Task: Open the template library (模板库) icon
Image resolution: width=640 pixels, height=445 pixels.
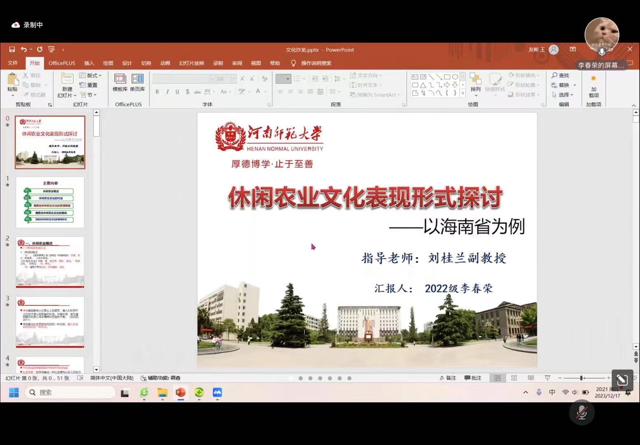Action: coord(120,79)
